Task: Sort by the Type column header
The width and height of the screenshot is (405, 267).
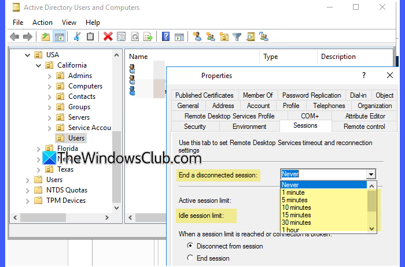Action: [289, 57]
